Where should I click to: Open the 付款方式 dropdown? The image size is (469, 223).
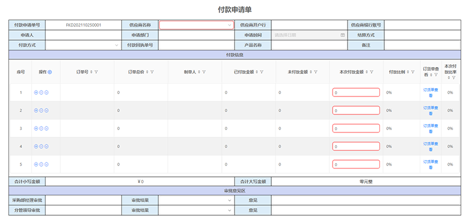(83, 45)
